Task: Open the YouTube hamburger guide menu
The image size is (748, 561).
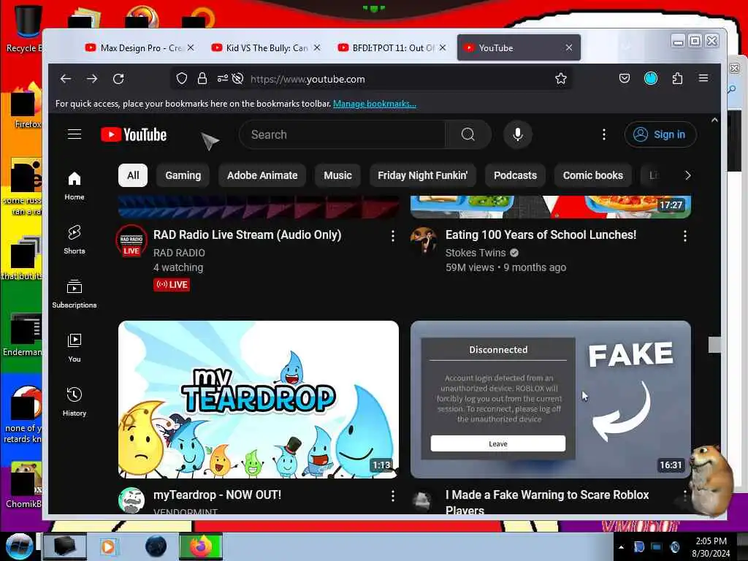Action: pyautogui.click(x=75, y=134)
